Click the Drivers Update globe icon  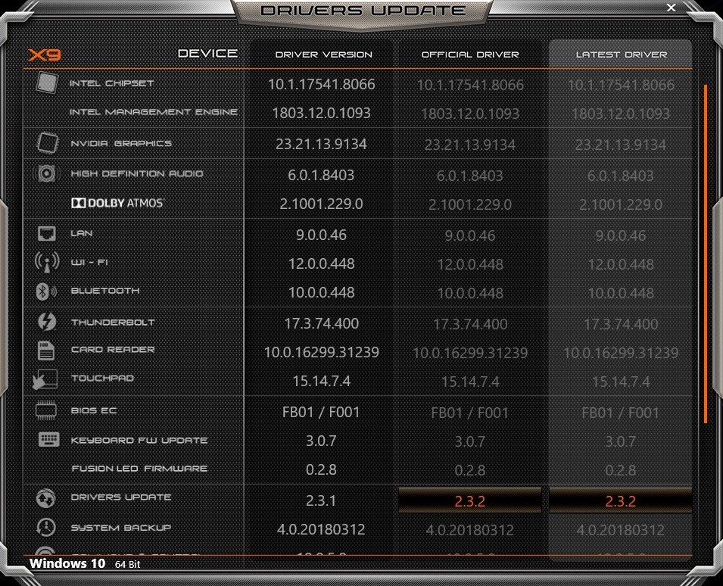[46, 498]
